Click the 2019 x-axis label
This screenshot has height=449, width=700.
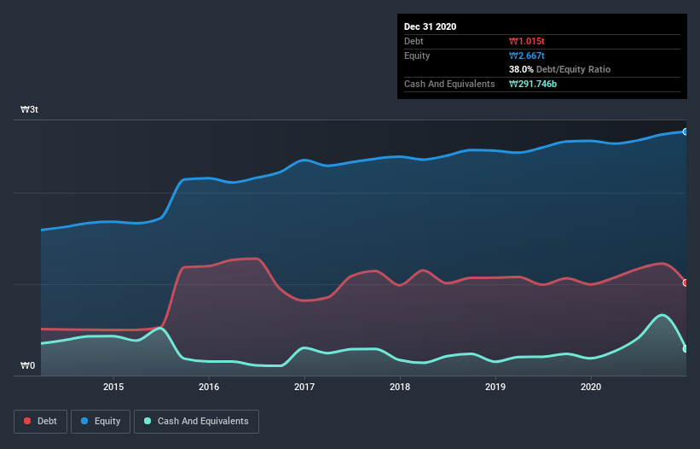tap(495, 387)
